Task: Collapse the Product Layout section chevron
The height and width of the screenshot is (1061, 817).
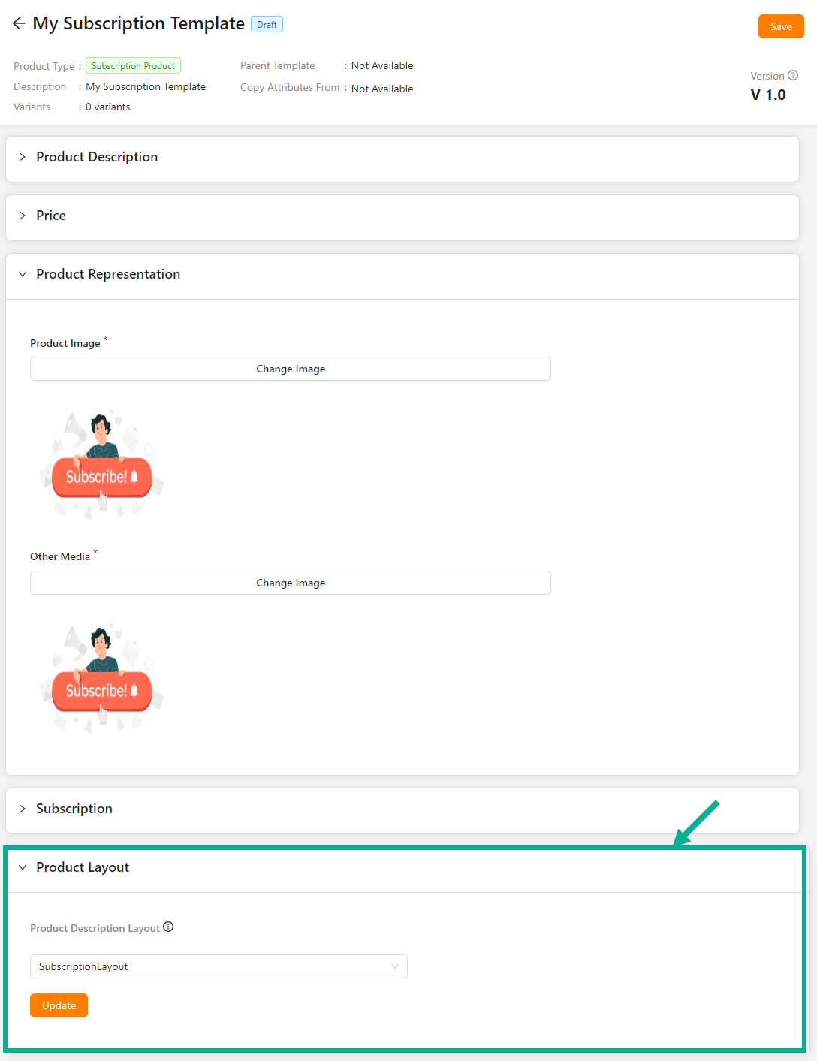Action: coord(23,867)
